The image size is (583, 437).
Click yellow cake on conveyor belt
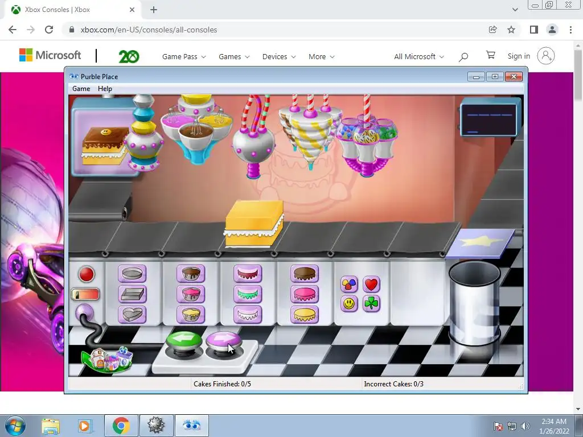(x=254, y=223)
